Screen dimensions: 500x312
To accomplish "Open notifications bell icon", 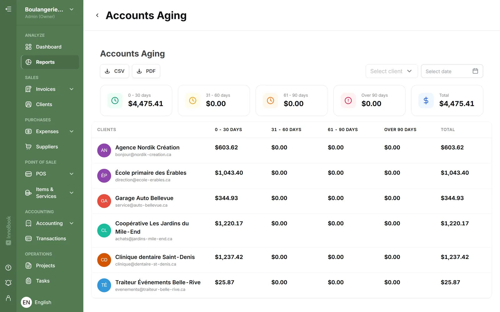I will (8, 283).
